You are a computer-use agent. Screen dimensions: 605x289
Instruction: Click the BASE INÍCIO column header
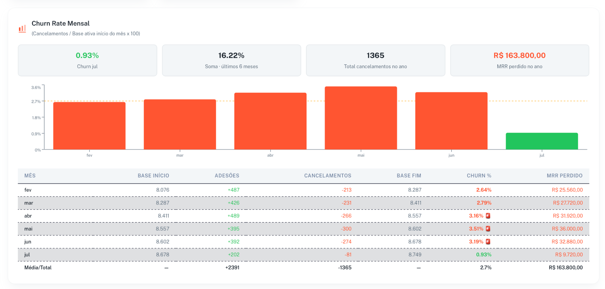153,176
